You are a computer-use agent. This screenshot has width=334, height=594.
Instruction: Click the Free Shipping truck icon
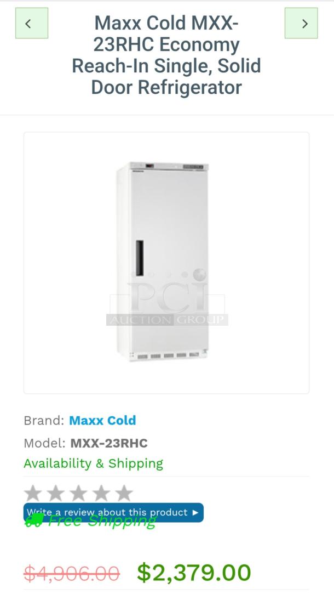point(34,520)
